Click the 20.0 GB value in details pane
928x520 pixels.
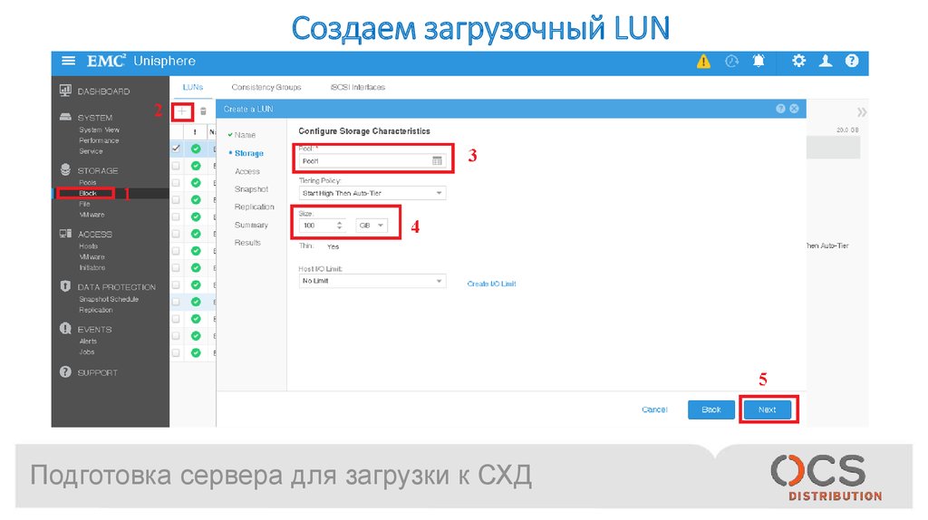pyautogui.click(x=847, y=130)
